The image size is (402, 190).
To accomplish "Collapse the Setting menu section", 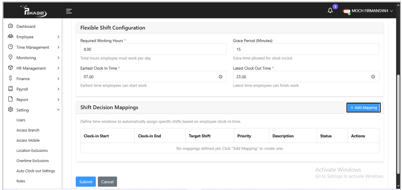I will tap(58, 110).
